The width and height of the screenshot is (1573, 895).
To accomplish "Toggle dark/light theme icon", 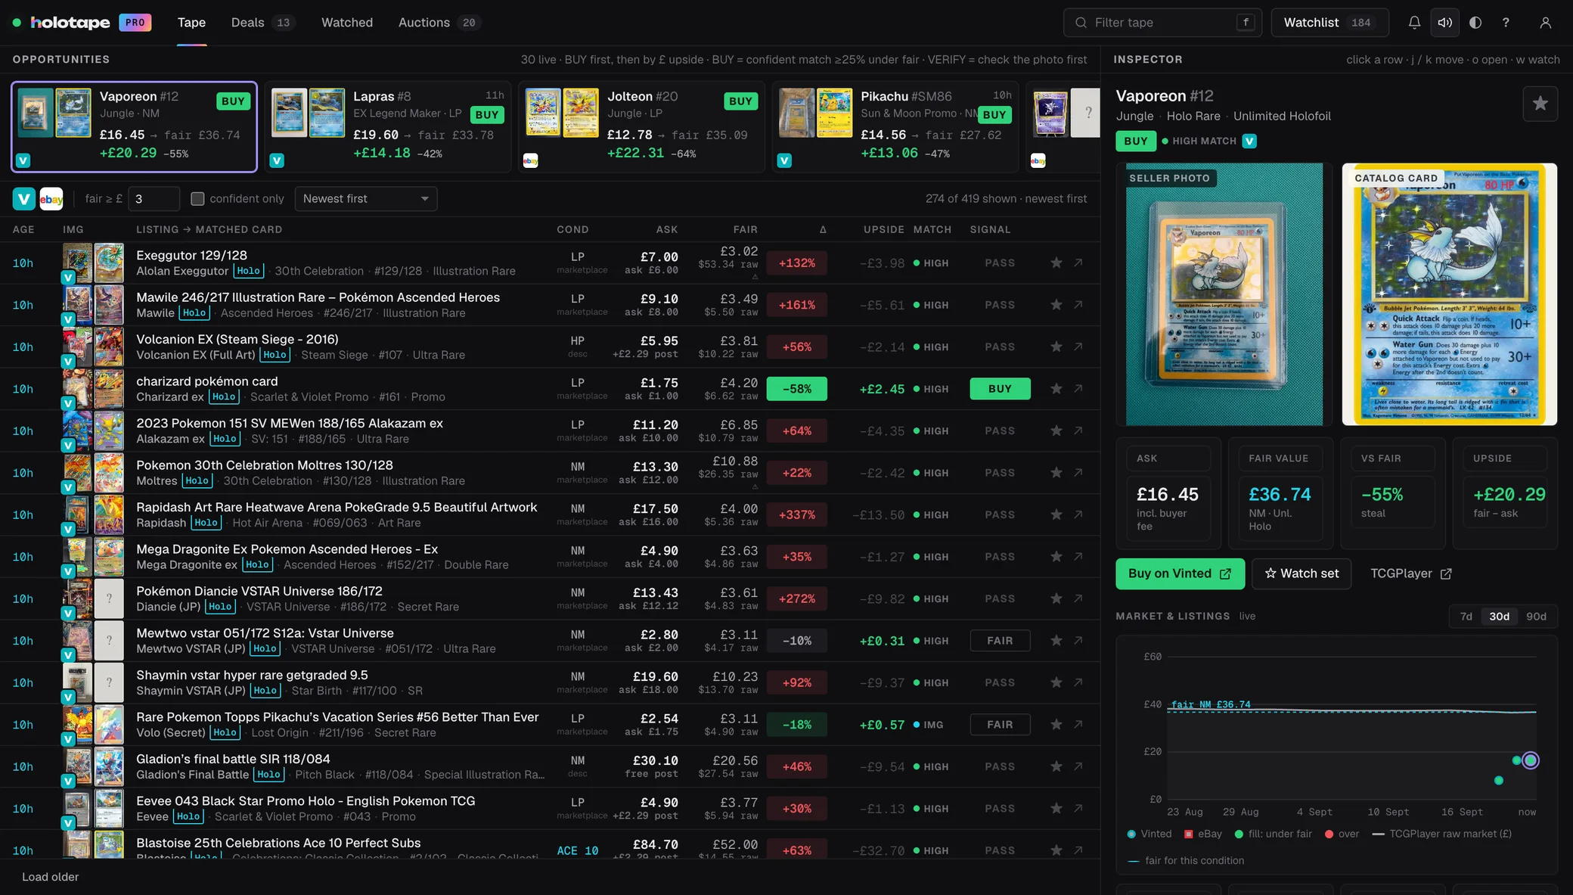I will 1475,23.
